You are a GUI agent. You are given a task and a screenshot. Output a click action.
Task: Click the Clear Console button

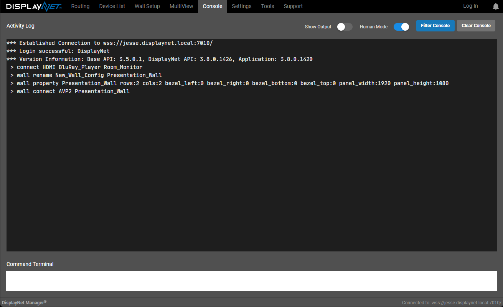[476, 26]
